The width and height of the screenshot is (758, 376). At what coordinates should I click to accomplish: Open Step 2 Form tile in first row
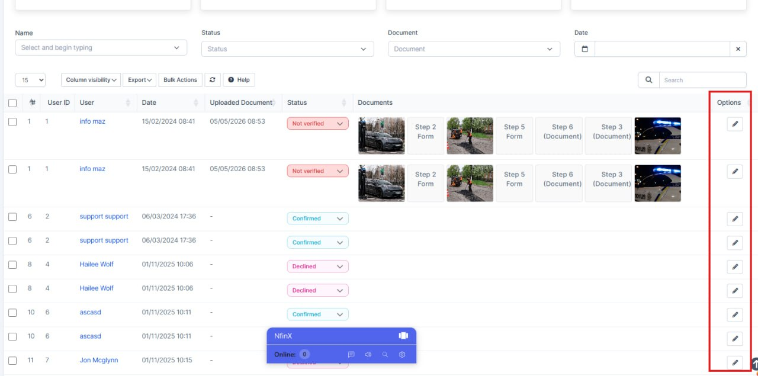426,136
